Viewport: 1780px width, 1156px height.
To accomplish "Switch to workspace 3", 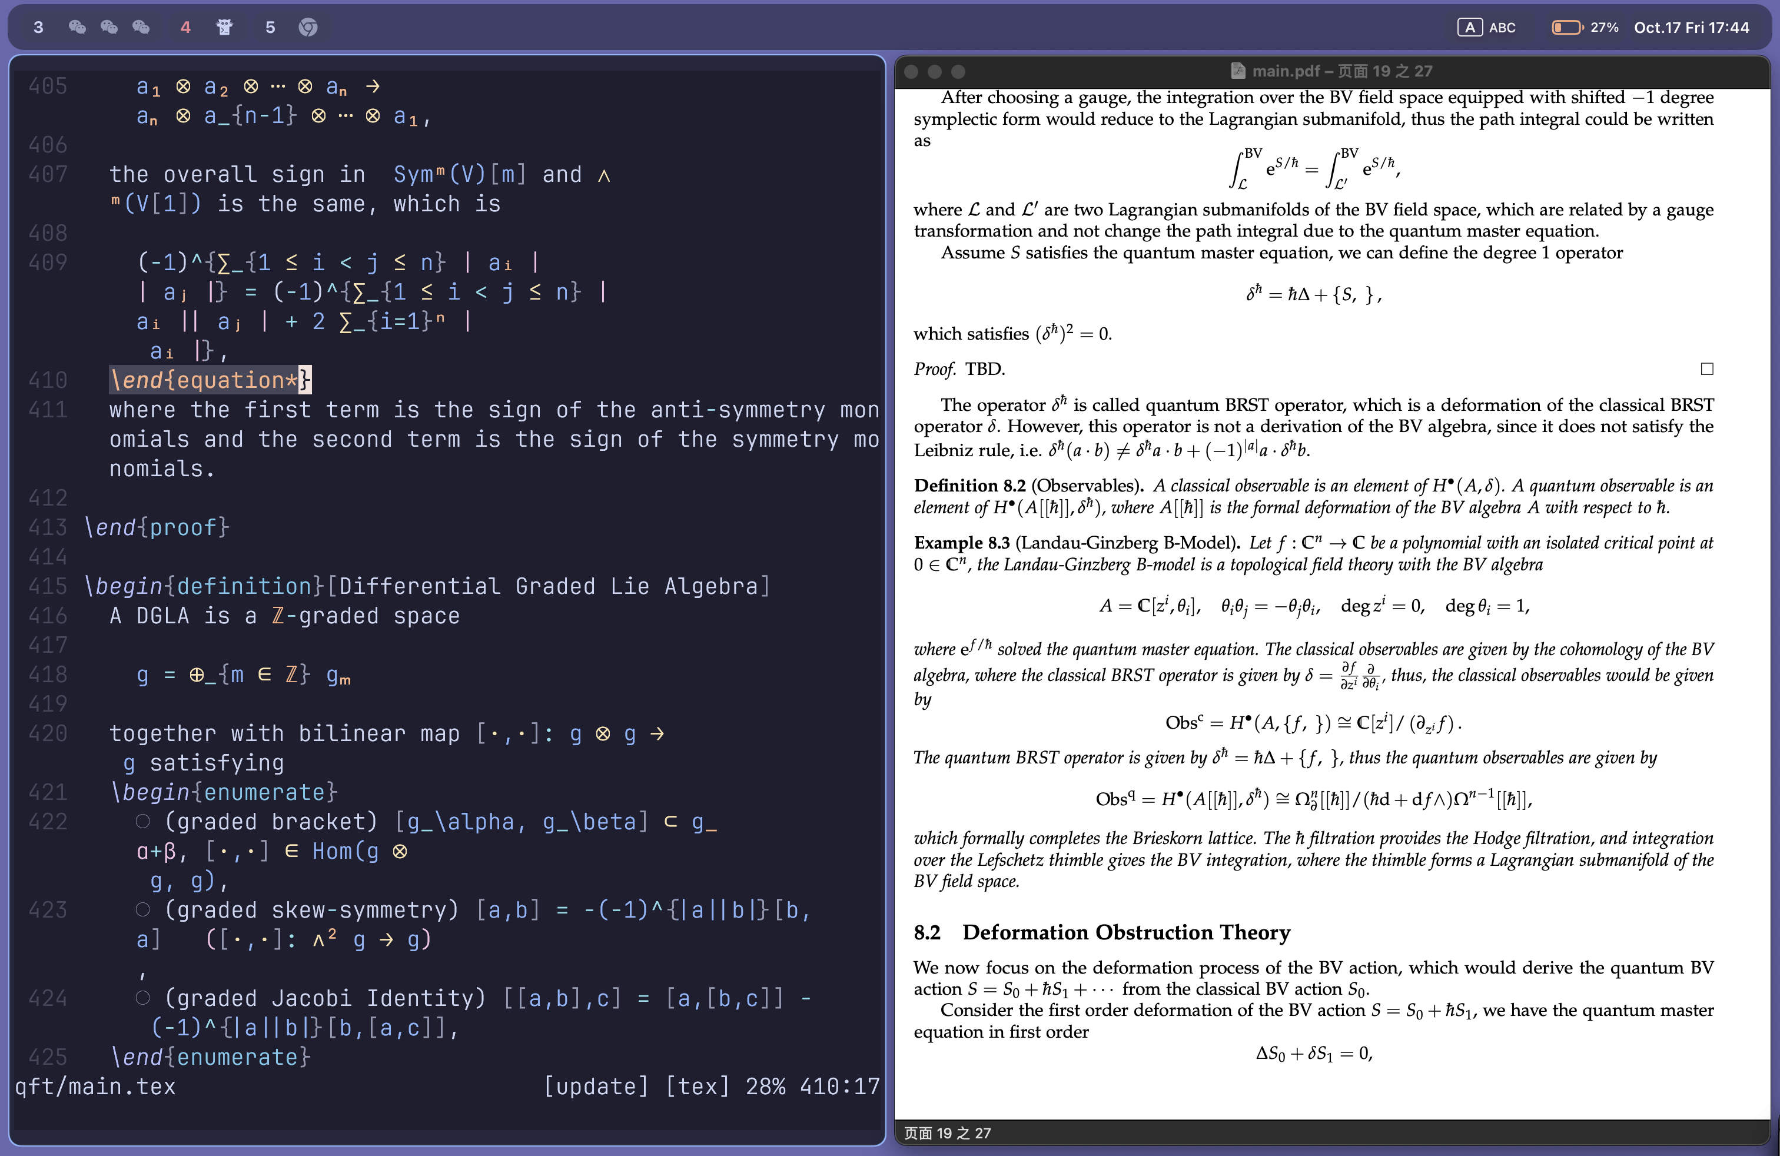I will (x=39, y=28).
